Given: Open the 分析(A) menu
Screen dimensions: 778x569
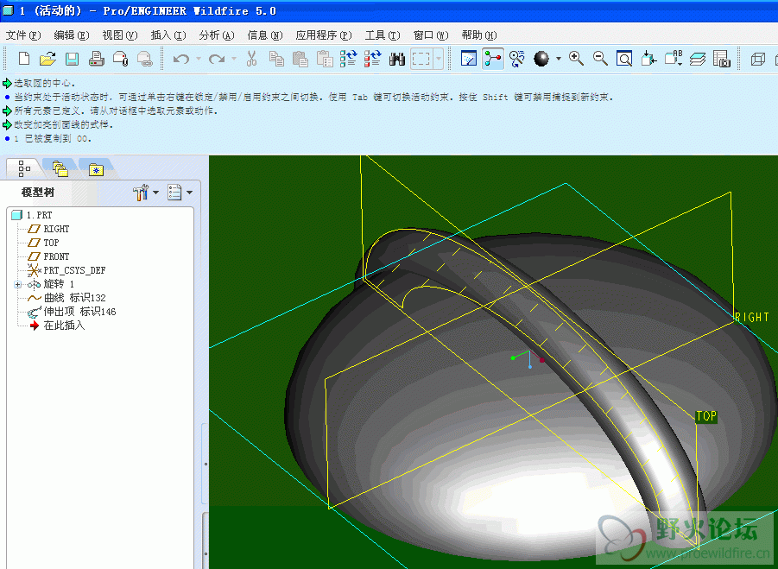Looking at the screenshot, I should coord(217,35).
